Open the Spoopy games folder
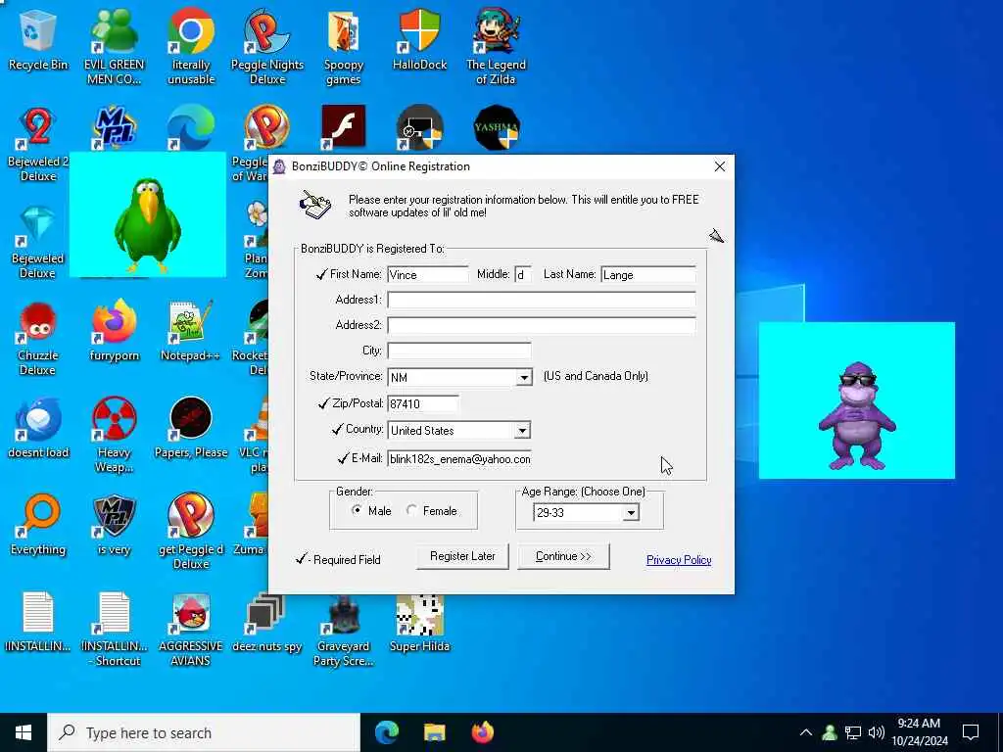 (344, 46)
